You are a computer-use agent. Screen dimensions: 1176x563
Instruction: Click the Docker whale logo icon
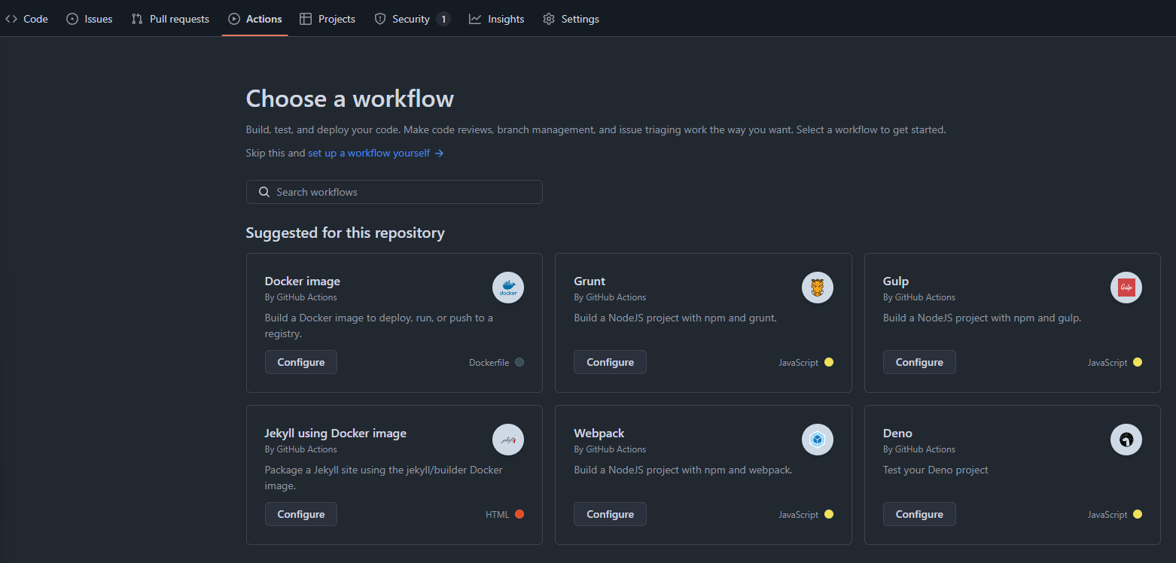[508, 288]
